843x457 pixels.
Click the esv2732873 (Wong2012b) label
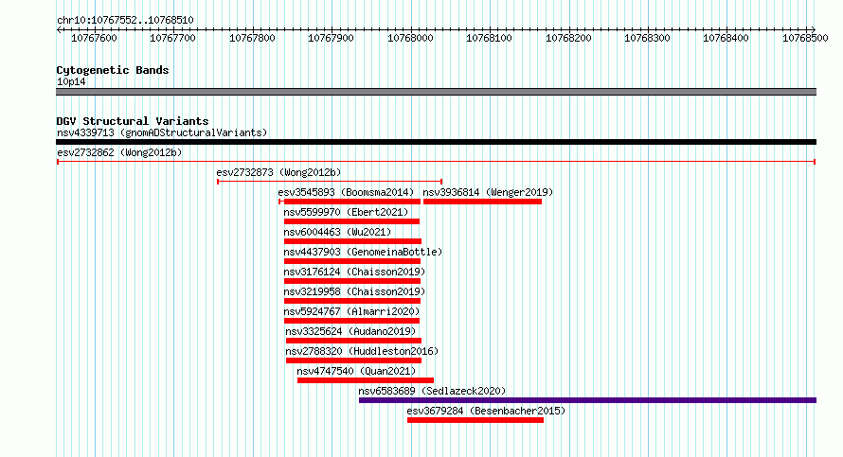[278, 172]
